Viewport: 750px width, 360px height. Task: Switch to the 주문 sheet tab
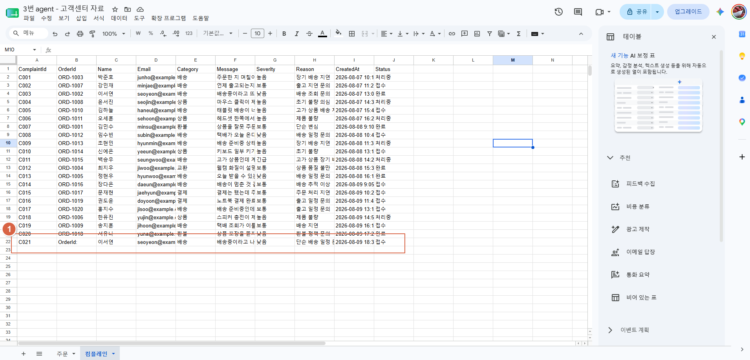pyautogui.click(x=62, y=354)
